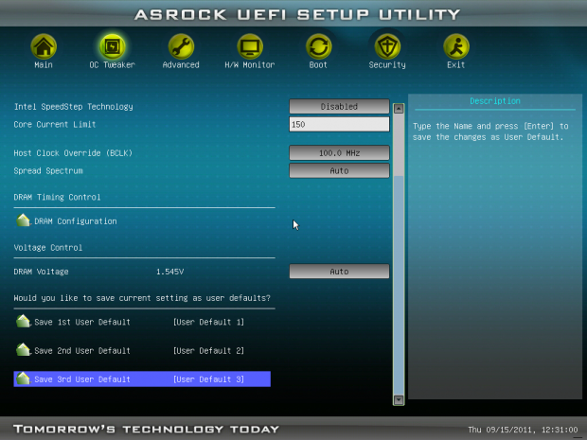Click the Description panel heading

tap(495, 101)
